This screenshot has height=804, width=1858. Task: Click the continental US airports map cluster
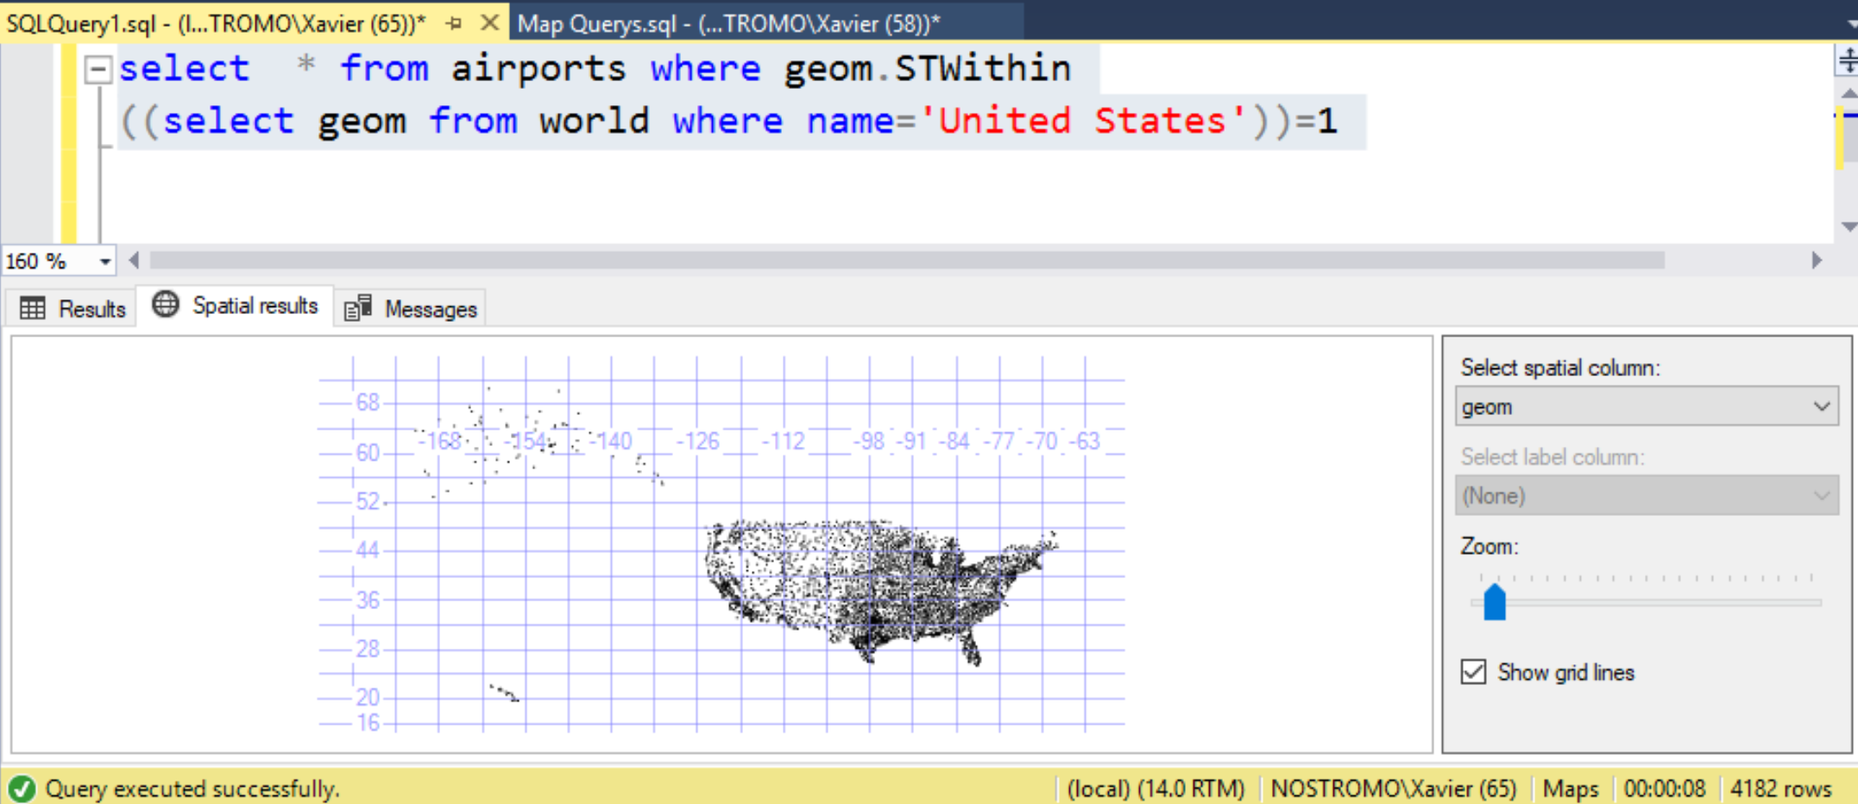pos(872,587)
